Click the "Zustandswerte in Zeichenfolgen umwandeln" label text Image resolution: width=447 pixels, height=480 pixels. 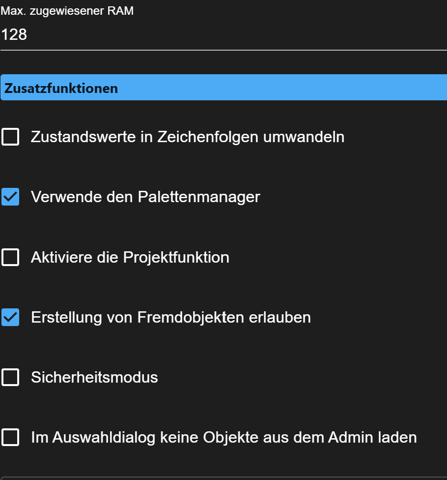coord(187,137)
